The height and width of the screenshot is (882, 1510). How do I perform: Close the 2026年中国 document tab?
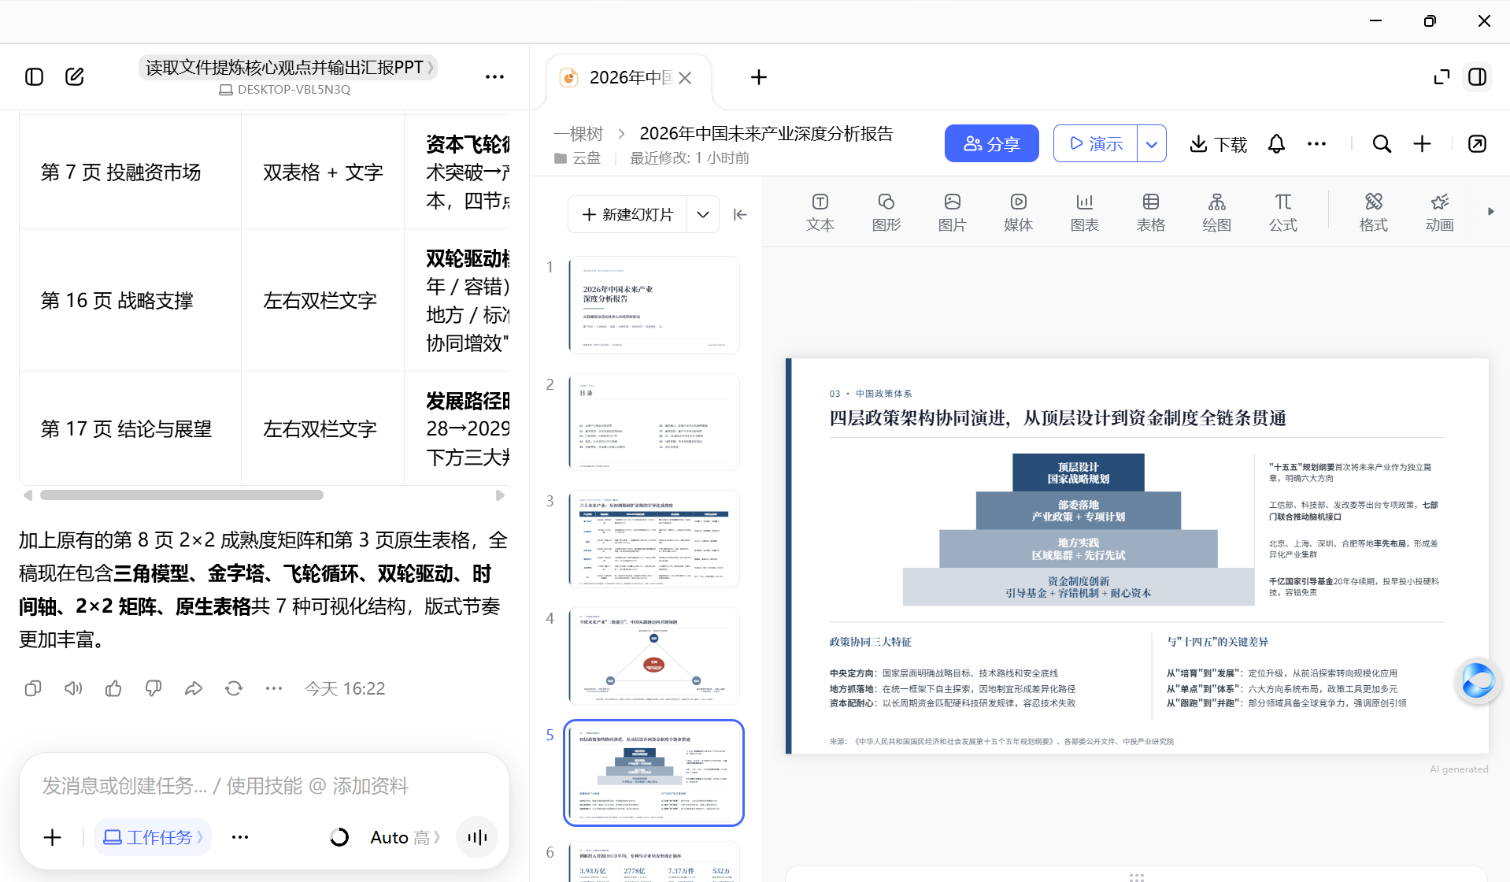pos(685,77)
